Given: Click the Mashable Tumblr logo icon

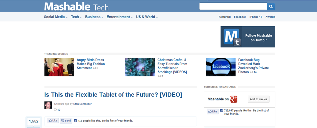Looking at the screenshot, I should [232, 37].
